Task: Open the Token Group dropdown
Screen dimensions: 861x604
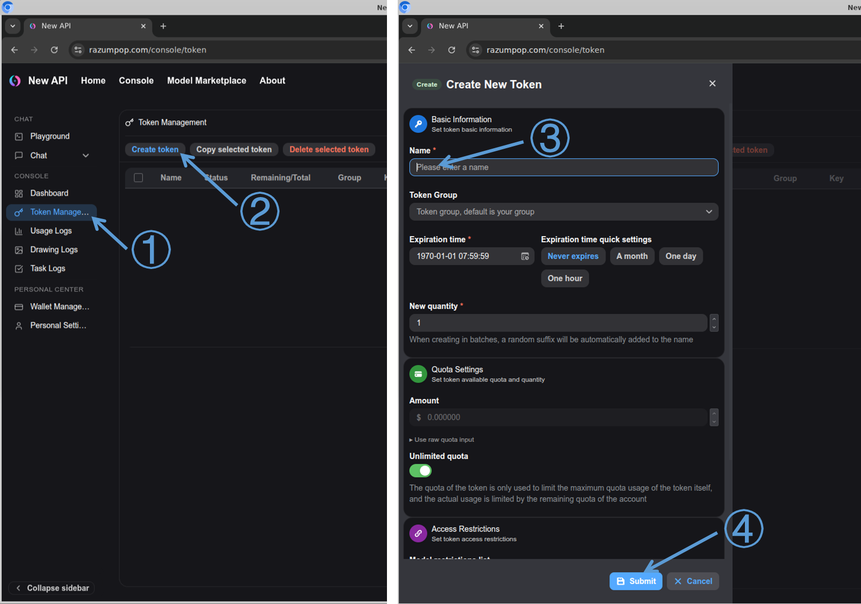Action: [564, 212]
